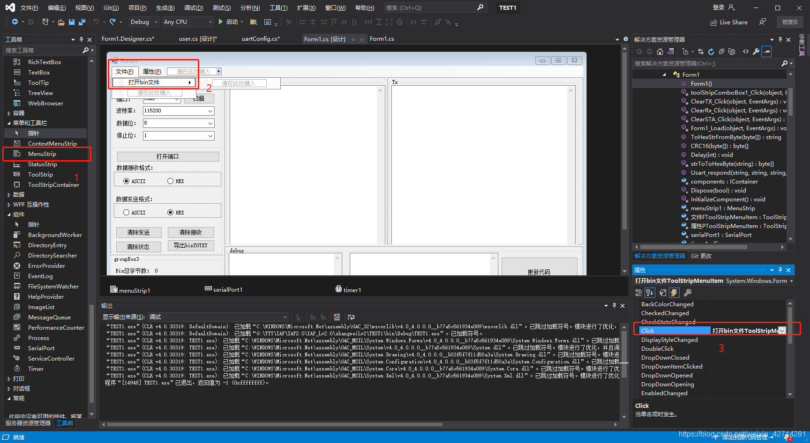Click 打开bin文件 menu item in form designer
The image size is (810, 443).
154,82
